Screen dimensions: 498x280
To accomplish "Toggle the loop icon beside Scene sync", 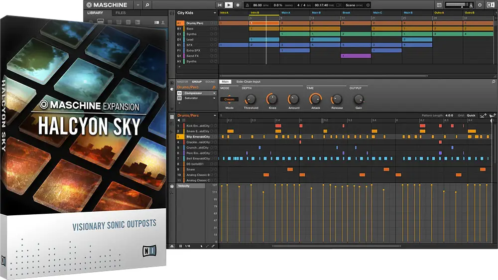I will 368,5.
